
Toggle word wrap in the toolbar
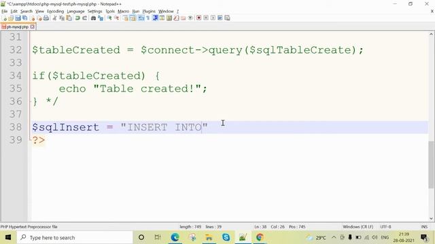[141, 18]
